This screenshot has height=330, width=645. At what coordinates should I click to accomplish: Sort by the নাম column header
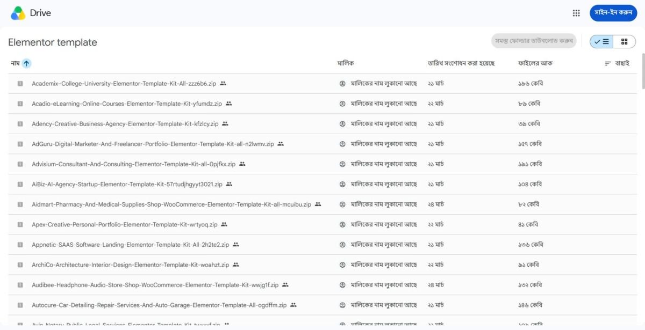[x=15, y=63]
